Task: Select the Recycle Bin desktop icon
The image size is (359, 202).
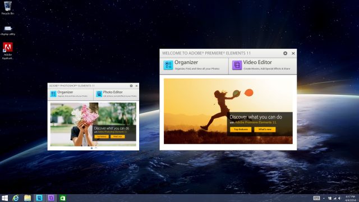Action: pos(7,8)
